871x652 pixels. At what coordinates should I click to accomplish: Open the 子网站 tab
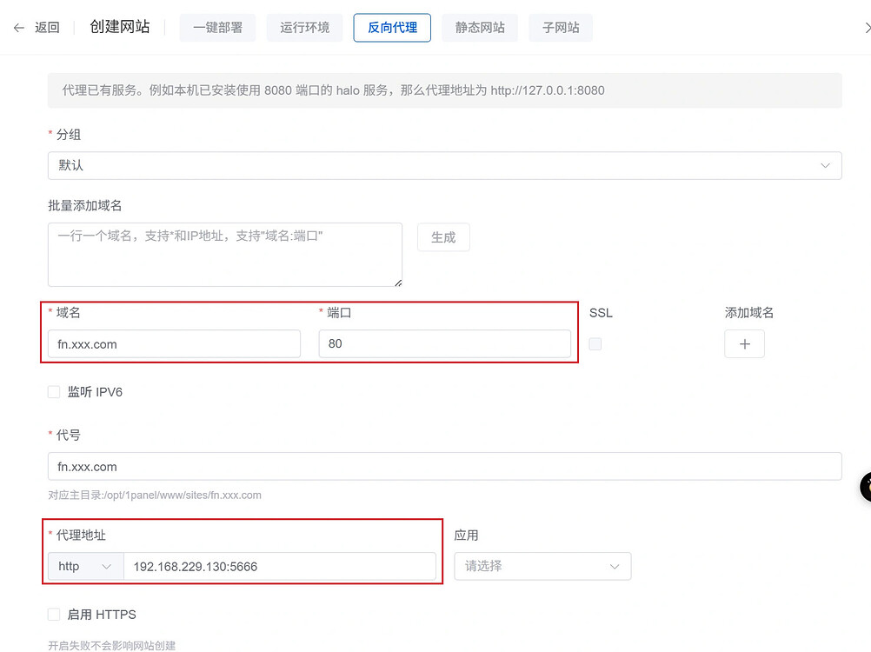point(561,28)
